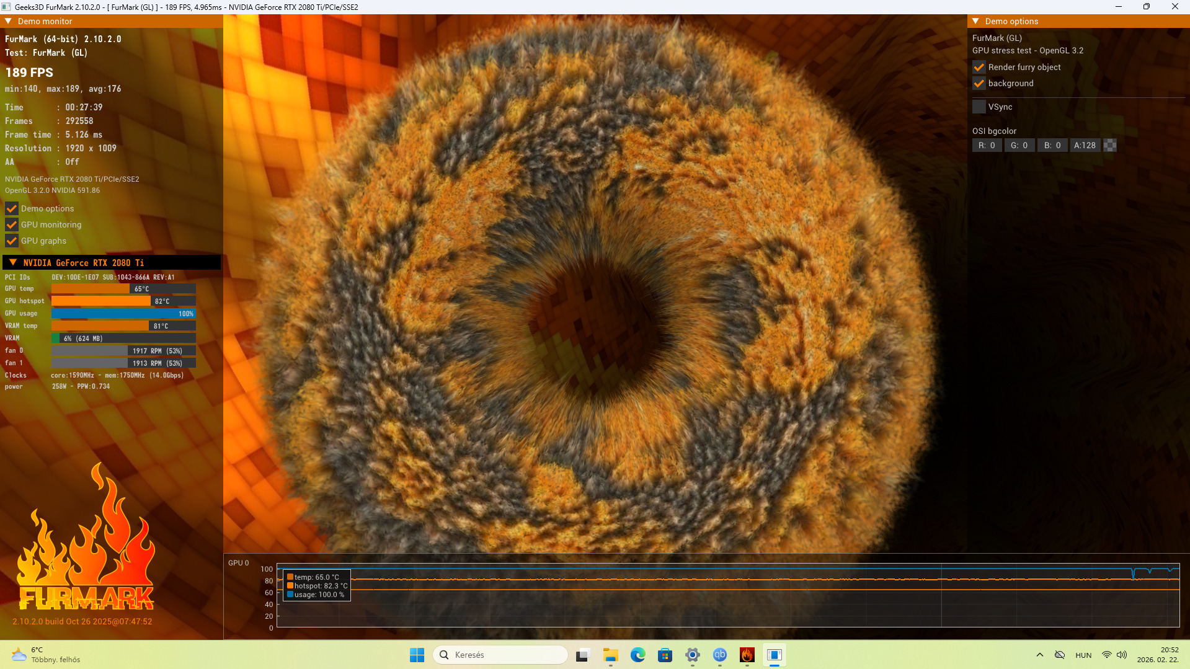This screenshot has width=1190, height=669.
Task: Open the Windows Start menu
Action: tap(417, 655)
